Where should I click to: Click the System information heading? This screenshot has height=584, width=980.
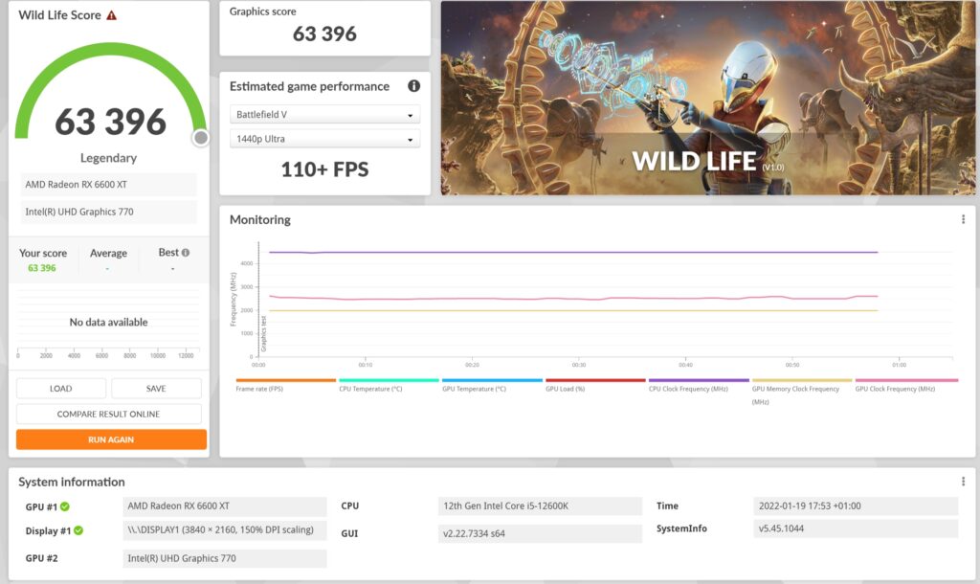tap(71, 482)
